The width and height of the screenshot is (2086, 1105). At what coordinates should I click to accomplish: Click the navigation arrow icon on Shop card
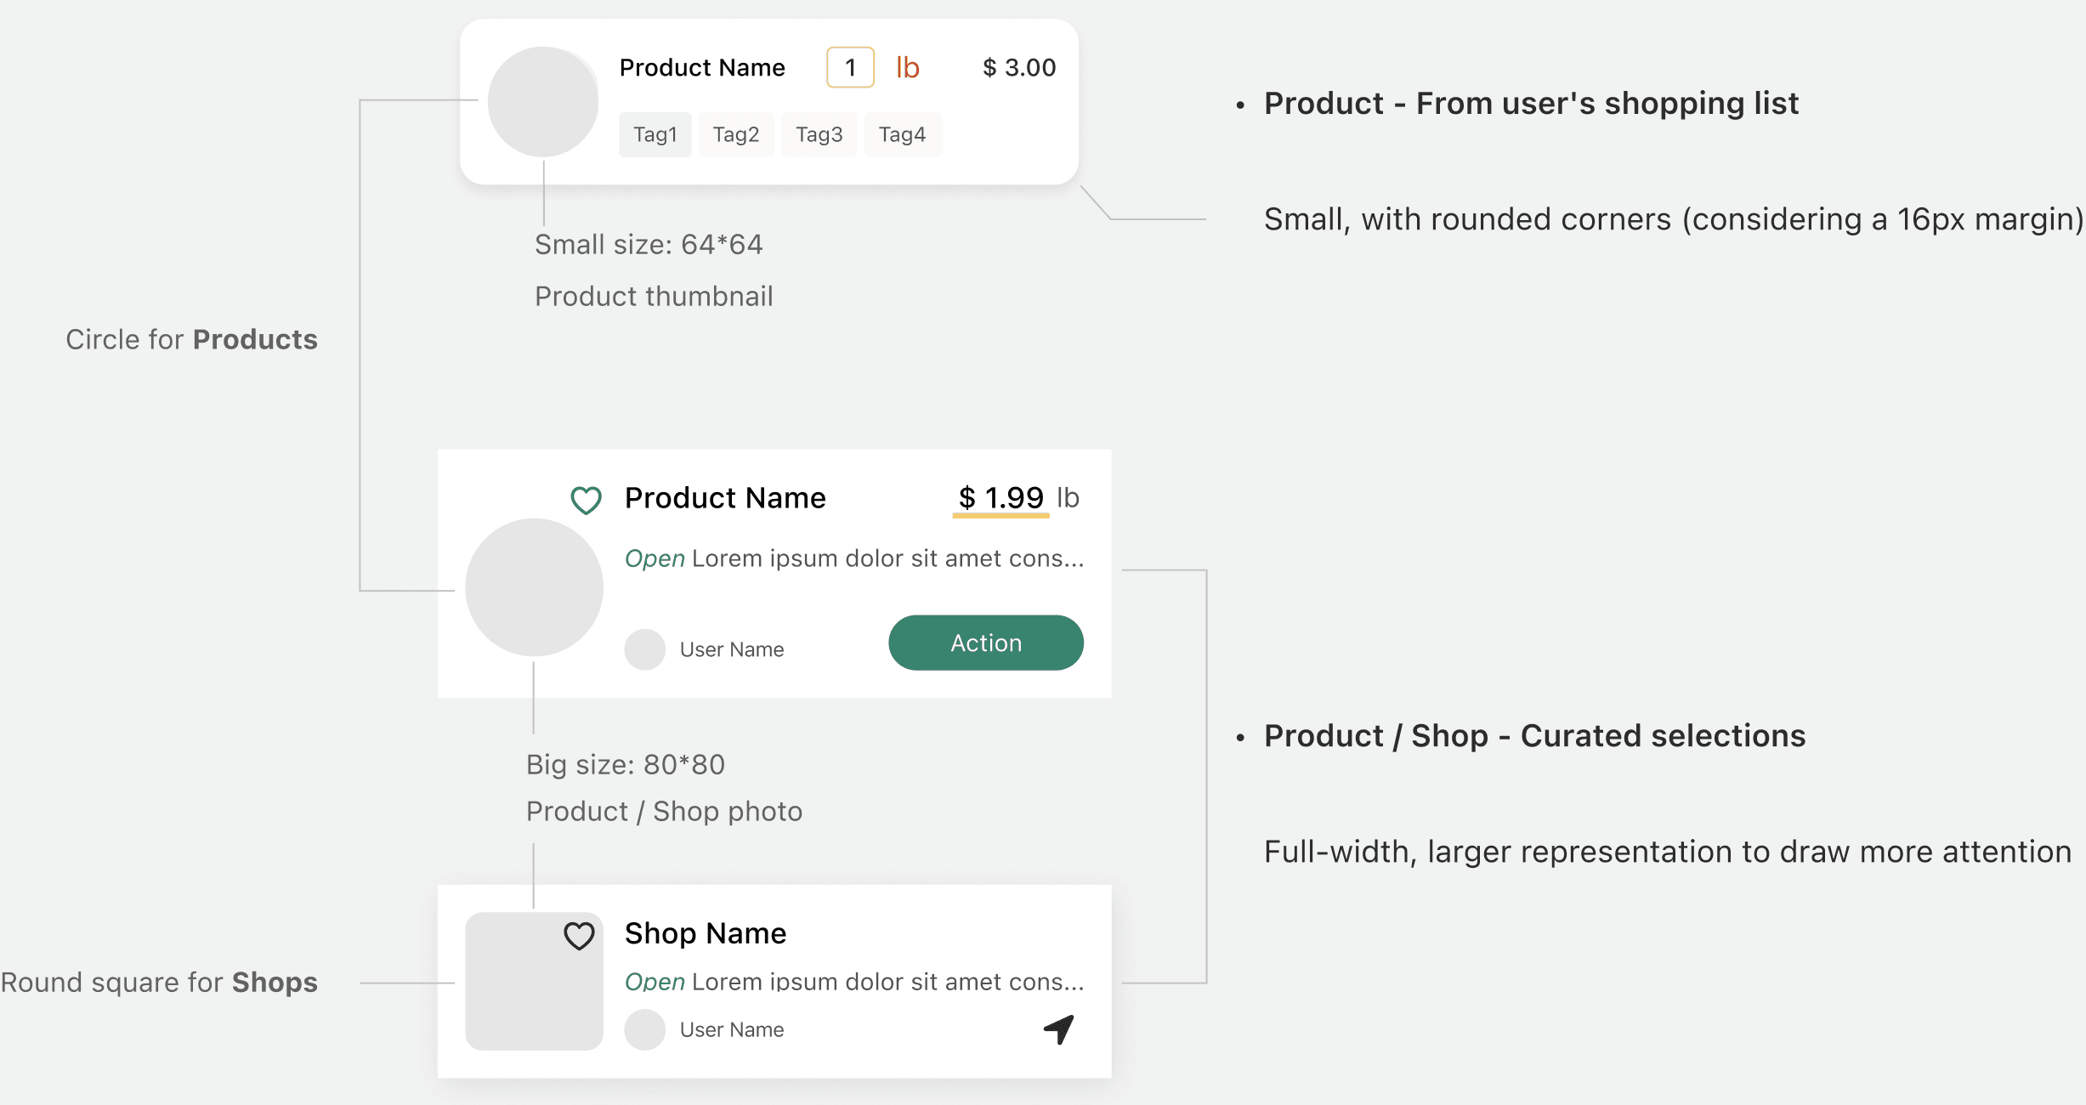pyautogui.click(x=1059, y=1028)
